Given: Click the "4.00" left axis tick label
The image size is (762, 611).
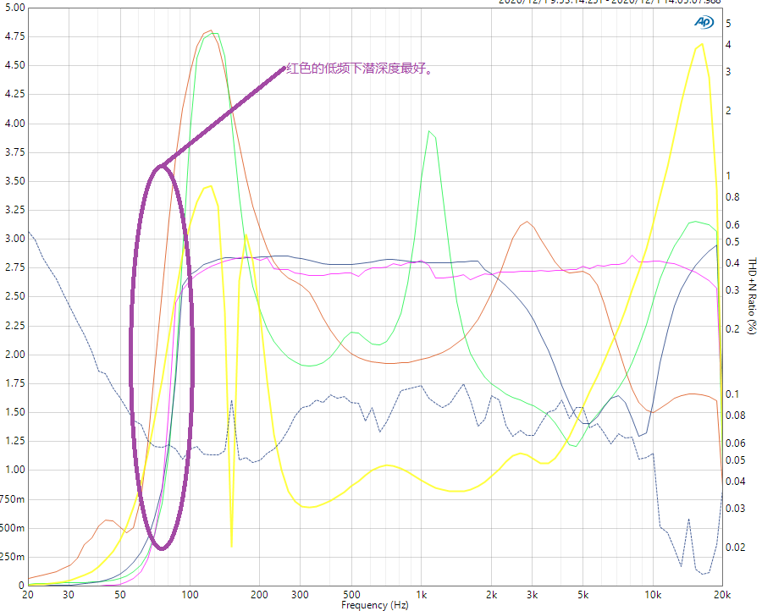Looking at the screenshot, I should pyautogui.click(x=14, y=124).
